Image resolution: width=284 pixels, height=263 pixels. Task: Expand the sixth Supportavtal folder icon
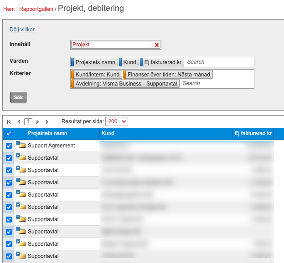tap(21, 218)
